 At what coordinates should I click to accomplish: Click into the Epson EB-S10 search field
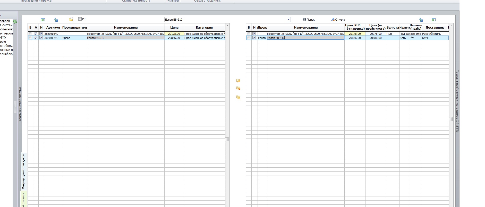pos(225,20)
